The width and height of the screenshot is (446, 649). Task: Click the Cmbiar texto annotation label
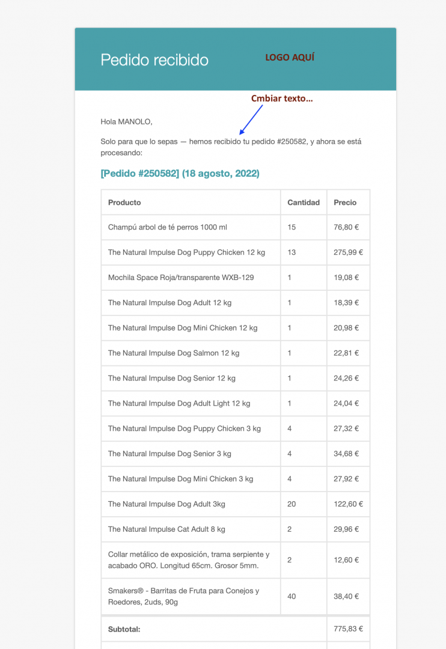[x=282, y=99]
